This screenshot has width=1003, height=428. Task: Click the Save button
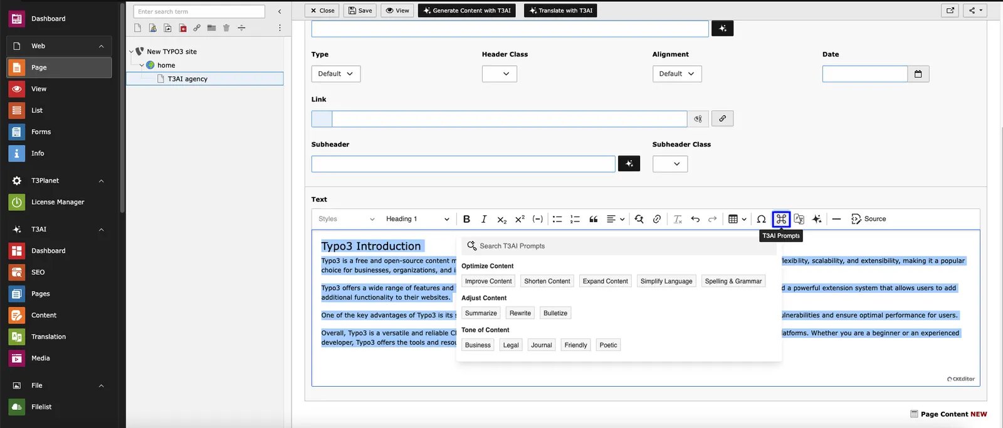point(360,11)
